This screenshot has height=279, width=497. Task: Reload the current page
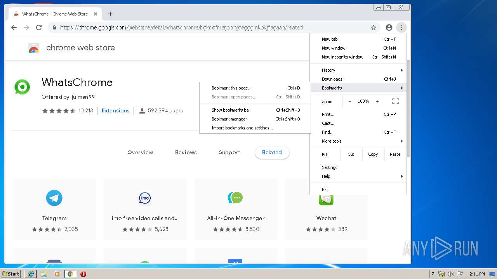click(x=39, y=28)
